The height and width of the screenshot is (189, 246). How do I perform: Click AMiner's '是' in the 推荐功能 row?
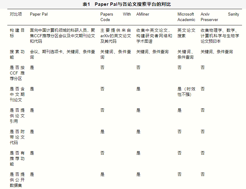tap(138, 153)
